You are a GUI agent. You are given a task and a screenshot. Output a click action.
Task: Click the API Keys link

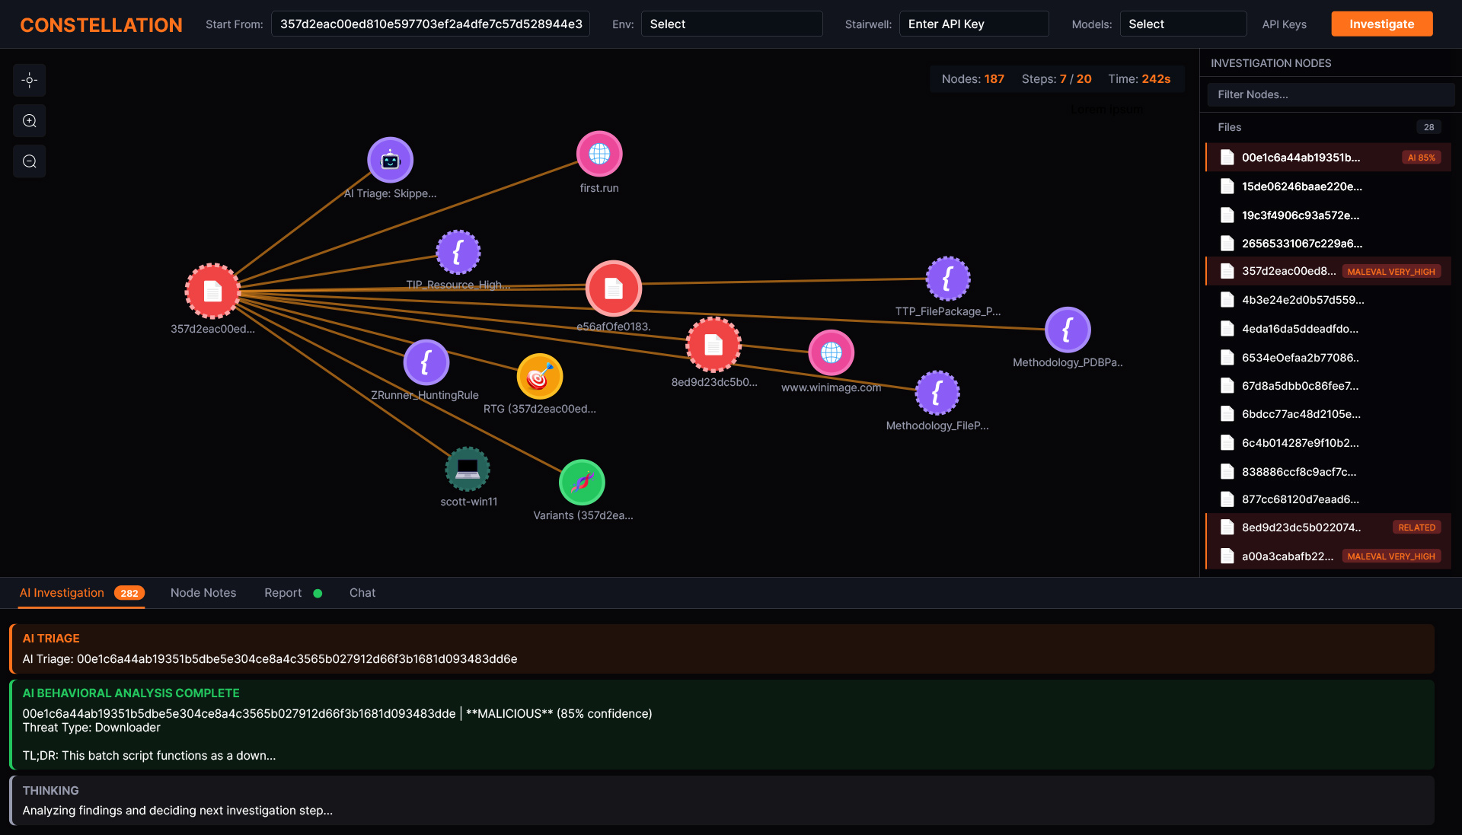click(x=1284, y=24)
